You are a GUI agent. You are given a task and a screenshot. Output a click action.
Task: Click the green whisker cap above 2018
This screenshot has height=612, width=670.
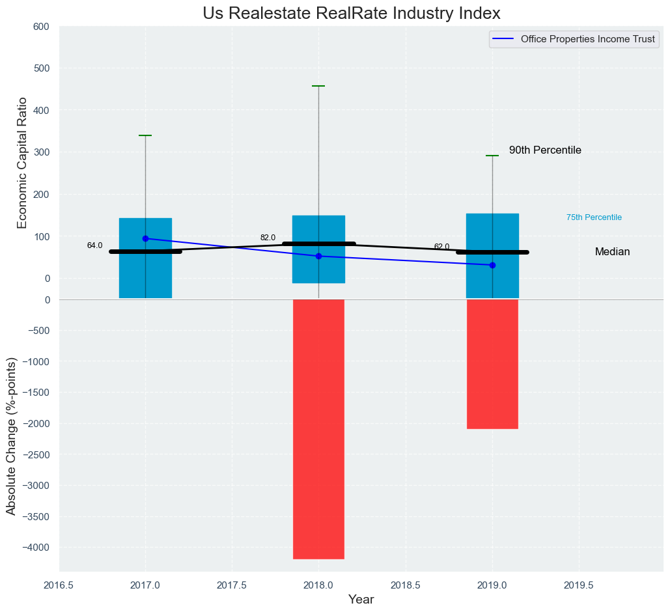coord(318,86)
